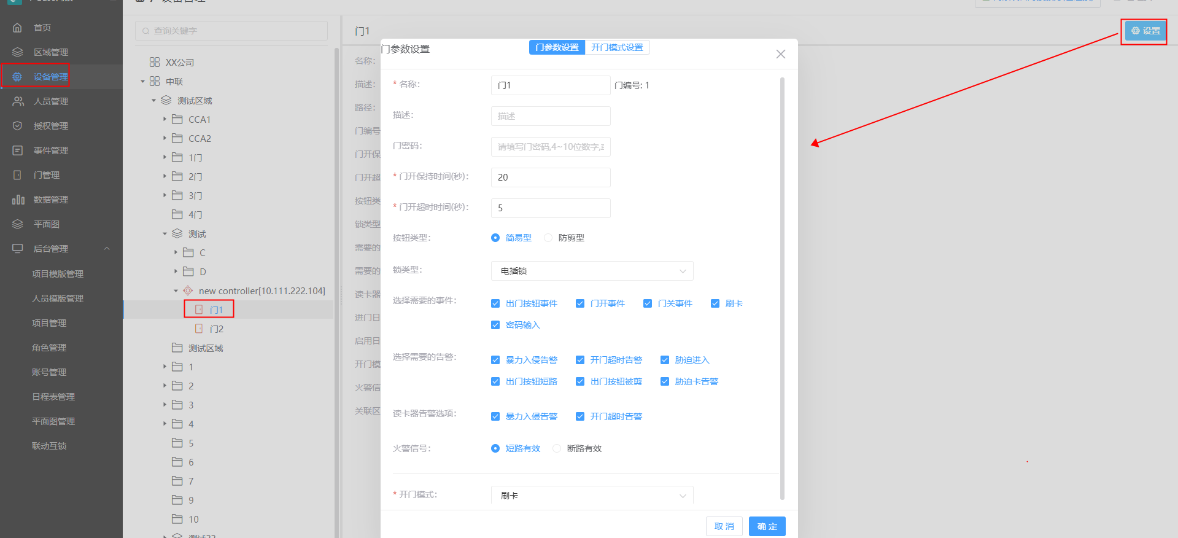Viewport: 1178px width, 538px height.
Task: Collapse the new controller tree node
Action: (x=176, y=290)
